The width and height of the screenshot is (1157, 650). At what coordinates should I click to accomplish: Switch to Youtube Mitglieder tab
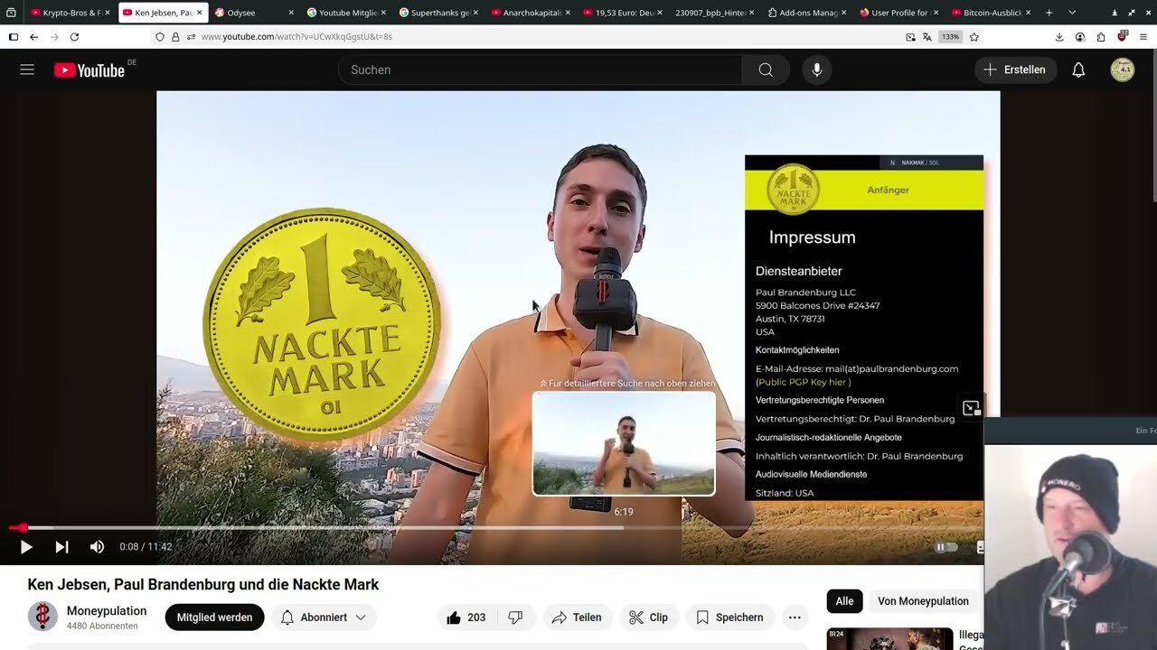346,13
